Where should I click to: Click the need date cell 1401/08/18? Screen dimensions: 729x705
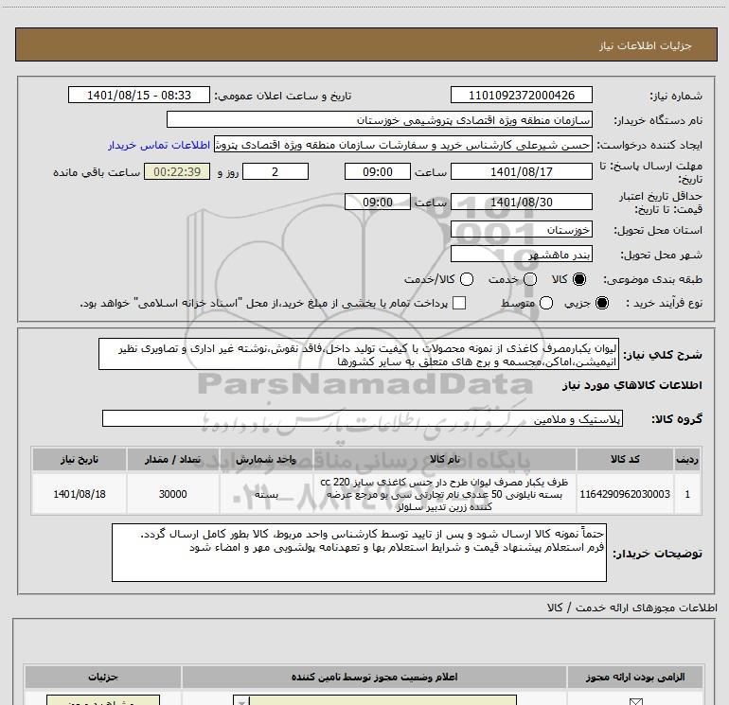tap(79, 494)
